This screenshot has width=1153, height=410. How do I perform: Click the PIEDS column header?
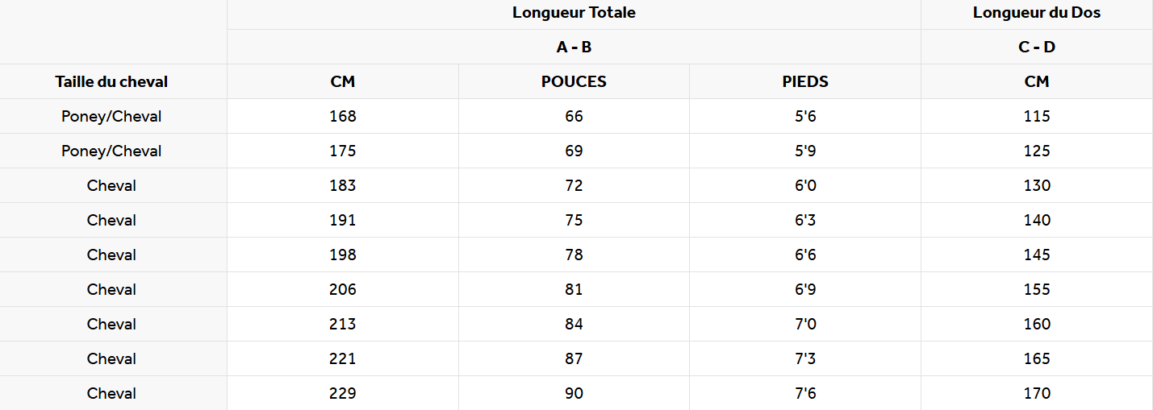(805, 81)
